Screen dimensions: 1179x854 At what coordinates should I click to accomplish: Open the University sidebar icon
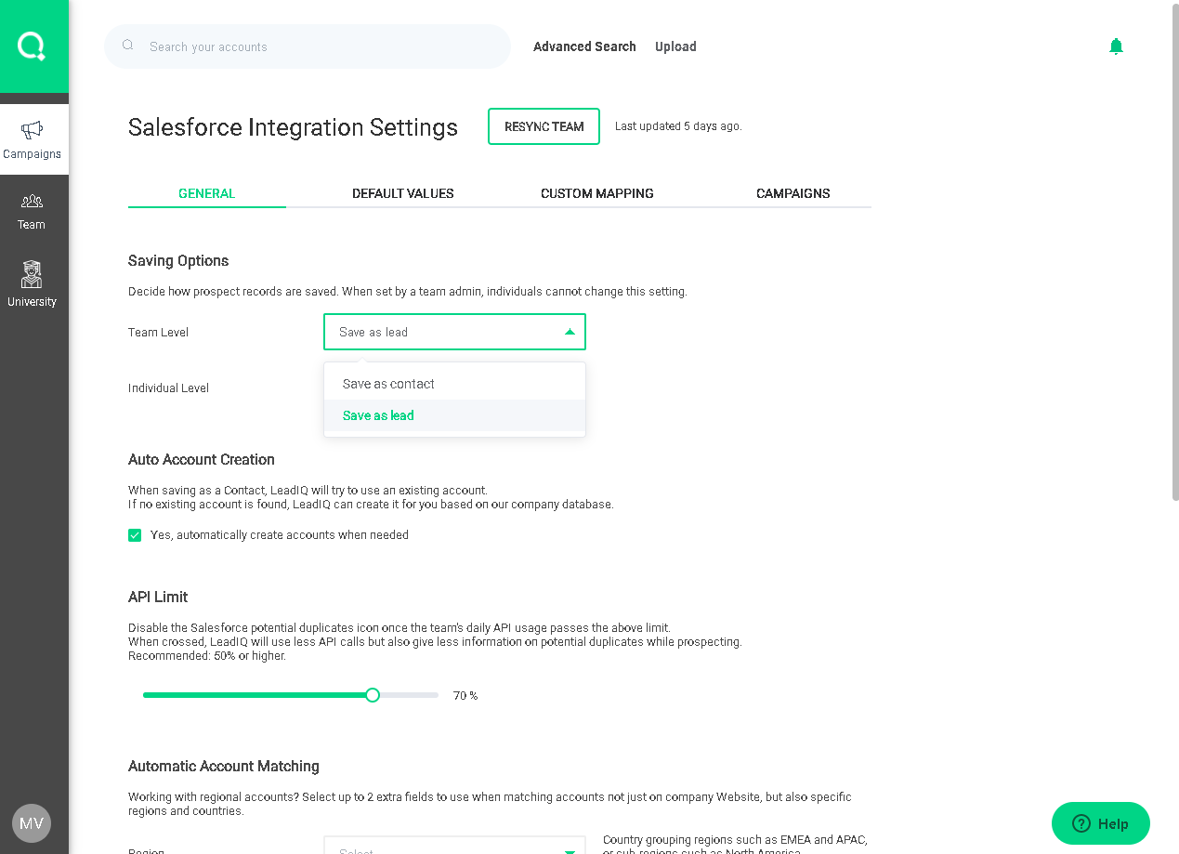(32, 283)
